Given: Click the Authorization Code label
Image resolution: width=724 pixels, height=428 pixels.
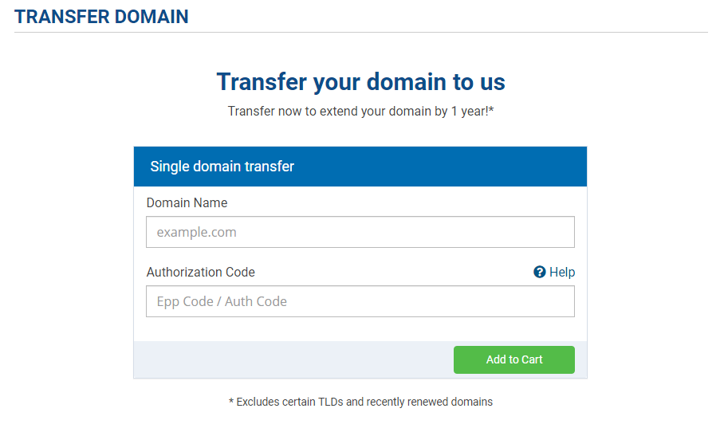Looking at the screenshot, I should (200, 272).
